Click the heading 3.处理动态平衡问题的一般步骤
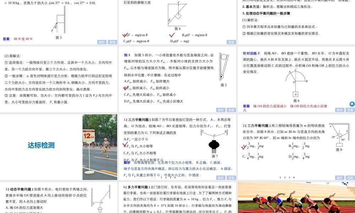This screenshot has height=213, width=355. 266,13
